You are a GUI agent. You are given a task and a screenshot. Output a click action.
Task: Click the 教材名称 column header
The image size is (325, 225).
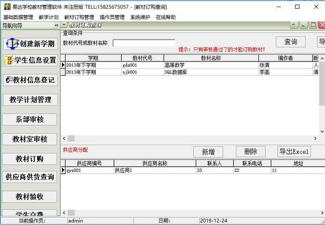click(x=211, y=58)
